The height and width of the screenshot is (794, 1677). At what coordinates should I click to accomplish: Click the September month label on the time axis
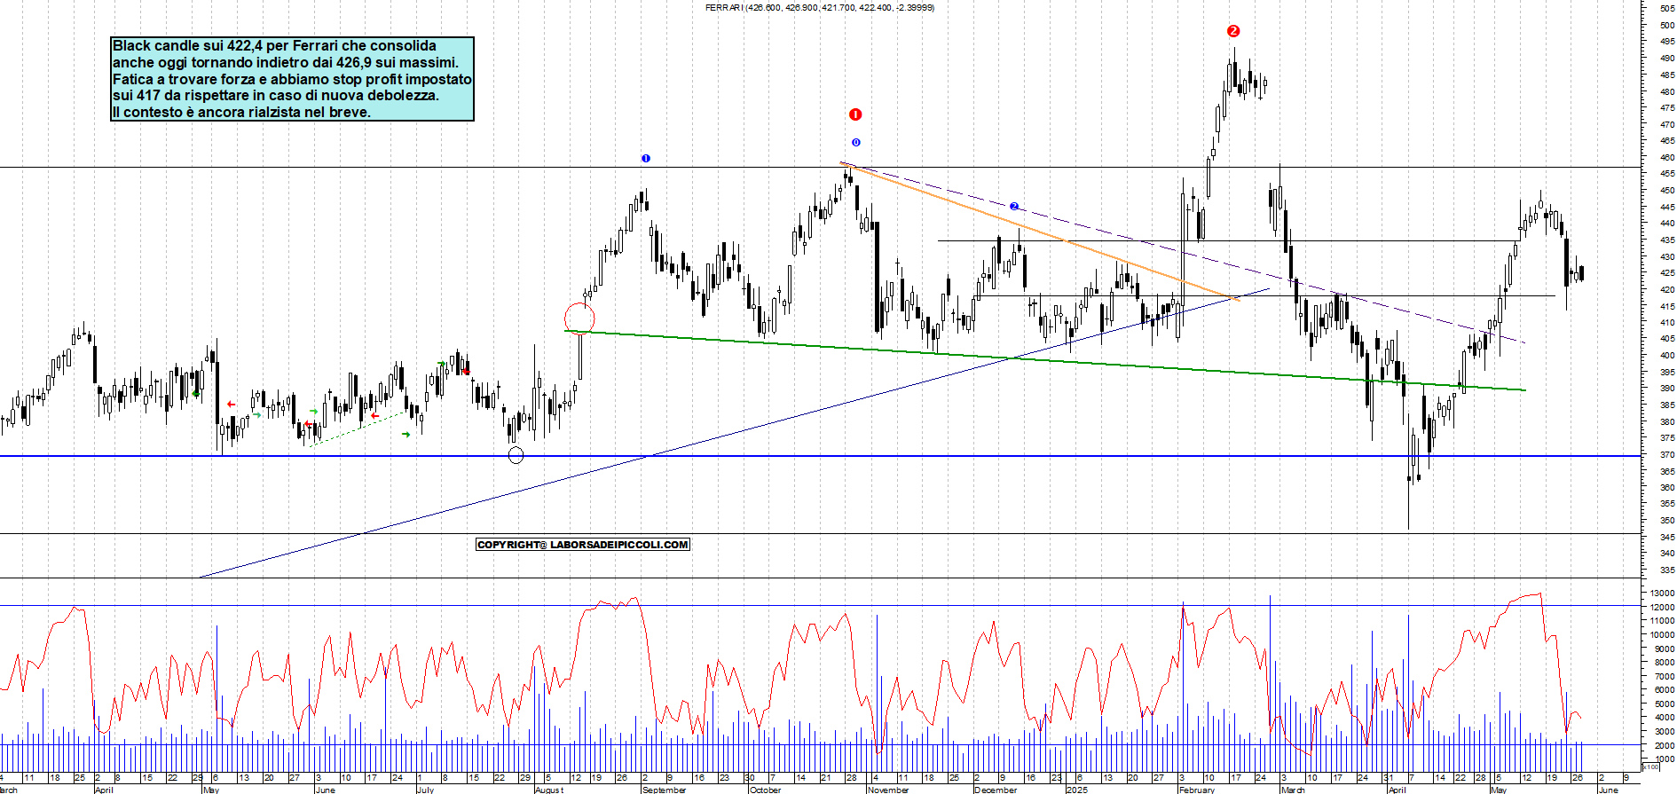pyautogui.click(x=664, y=790)
